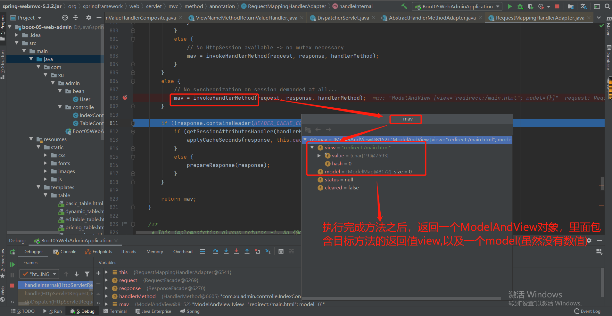Viewport: 612px width, 316px height.
Task: Expand the request variable
Action: 106,280
